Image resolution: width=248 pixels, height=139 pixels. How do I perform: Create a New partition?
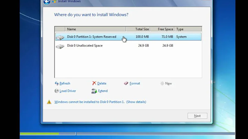coord(168,83)
